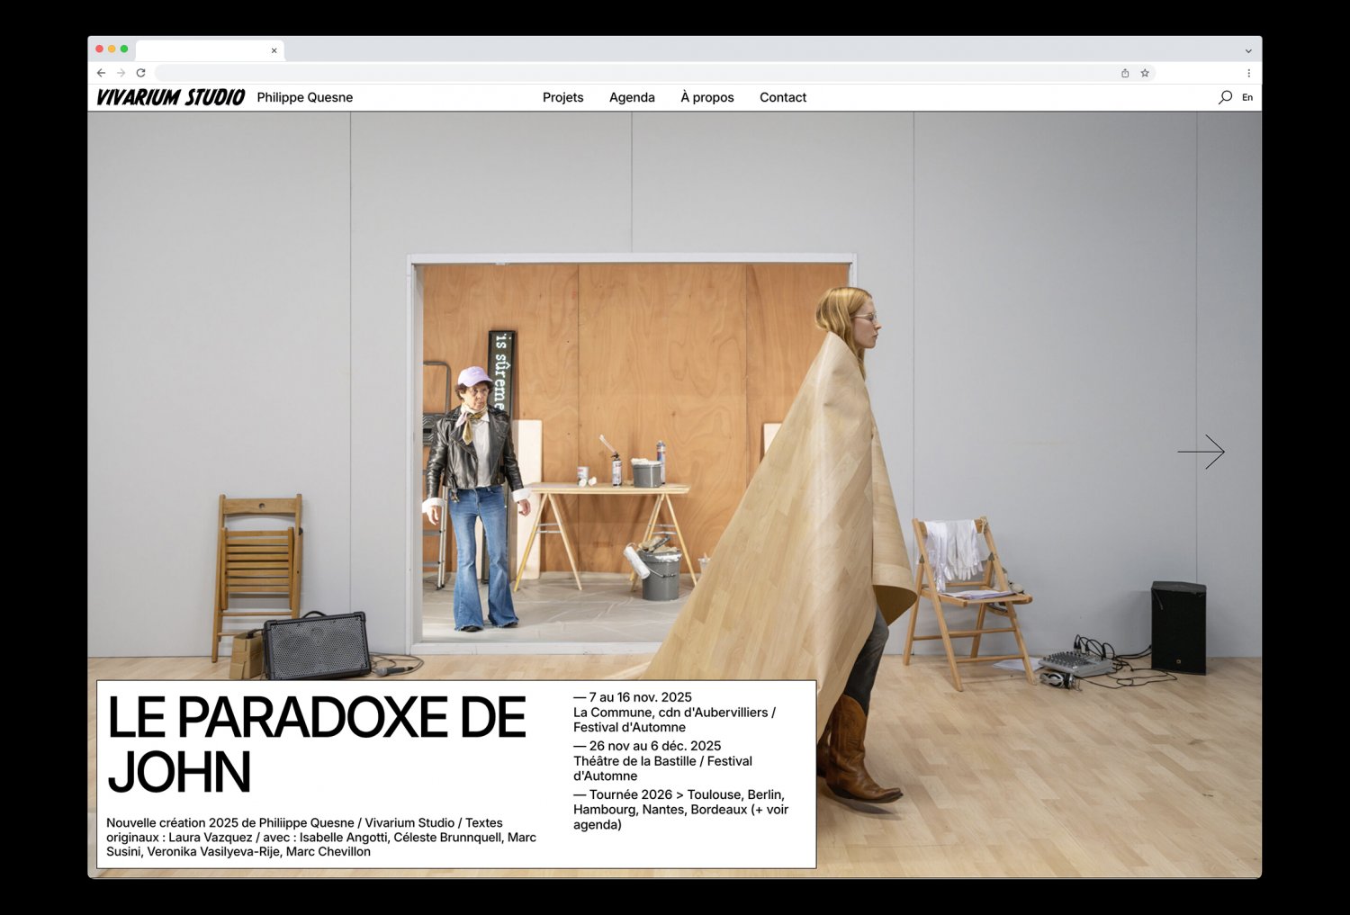Open the Contact menu item
Viewport: 1350px width, 915px height.
click(783, 97)
